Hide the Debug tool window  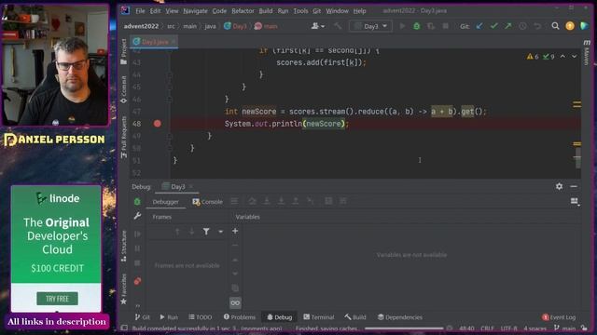click(x=574, y=186)
